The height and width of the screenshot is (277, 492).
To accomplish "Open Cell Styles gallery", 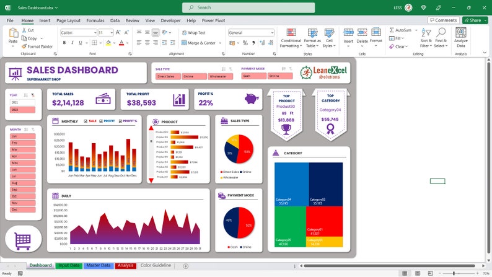I will point(329,38).
